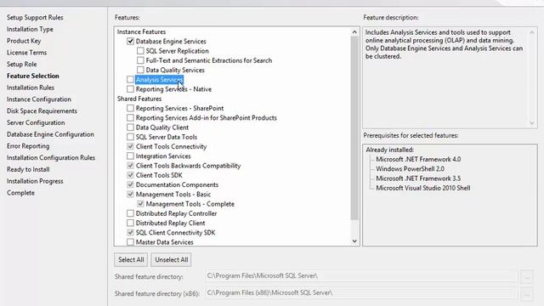Select Shared Features group heading
Image resolution: width=544 pixels, height=306 pixels.
[x=139, y=99]
